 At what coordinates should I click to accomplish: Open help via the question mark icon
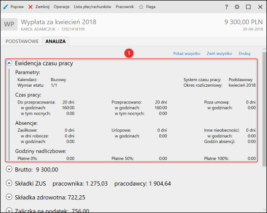[x=226, y=7]
